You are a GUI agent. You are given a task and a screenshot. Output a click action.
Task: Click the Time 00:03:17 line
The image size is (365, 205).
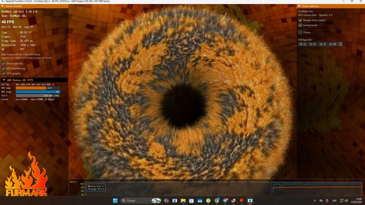[x=16, y=32]
